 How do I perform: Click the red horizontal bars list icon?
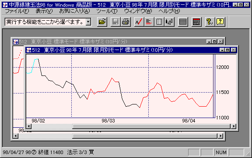[149, 22]
